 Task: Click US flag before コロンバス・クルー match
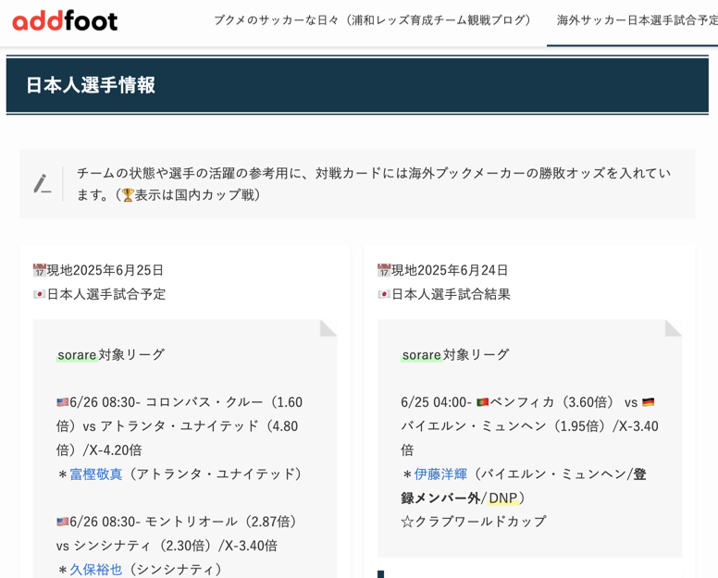(x=63, y=402)
